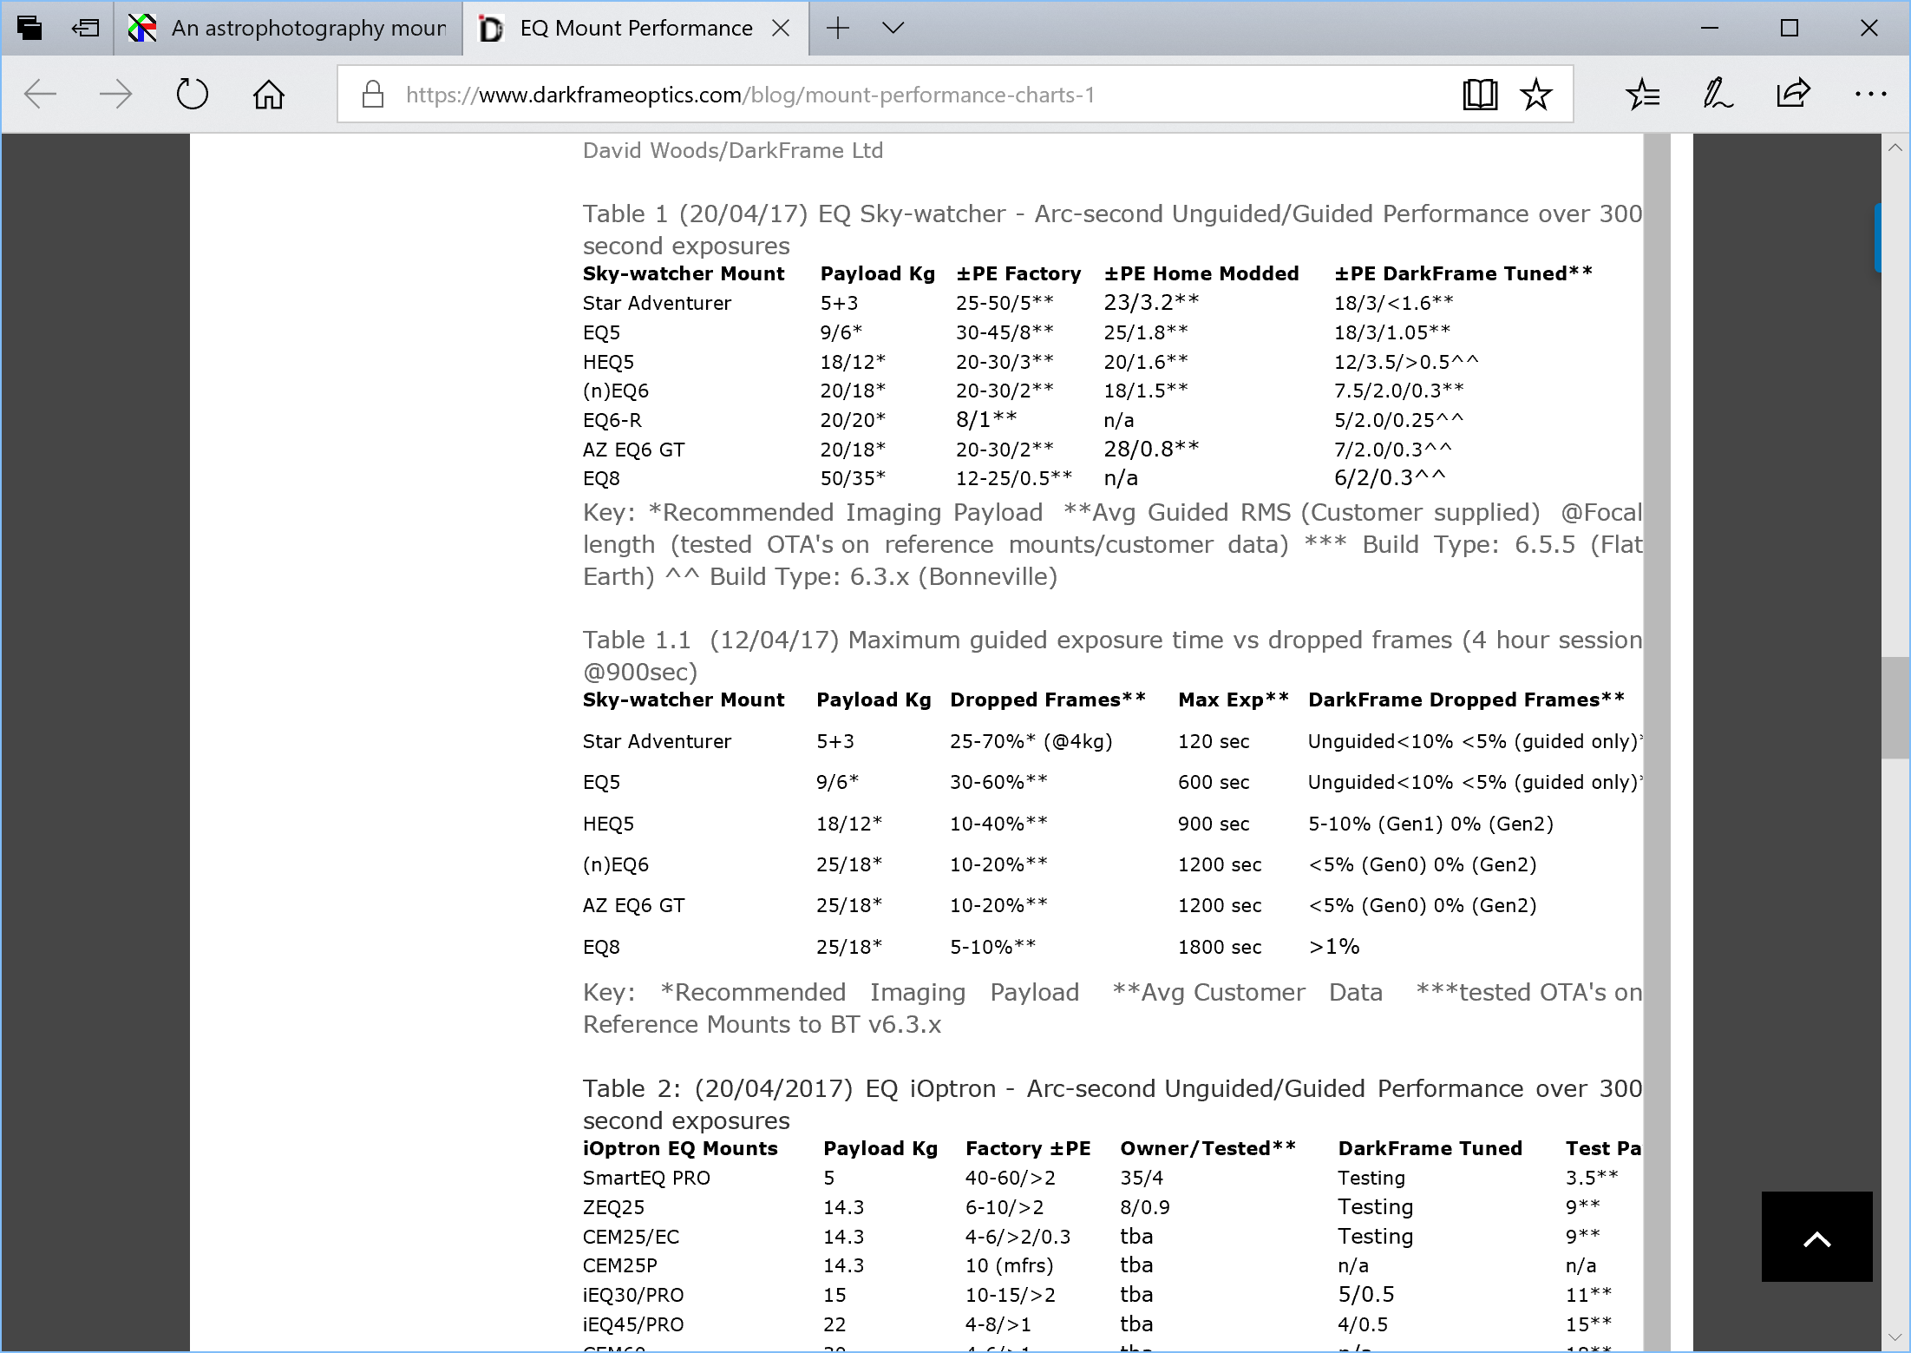Switch to the astrophotography mount tab

pos(288,28)
